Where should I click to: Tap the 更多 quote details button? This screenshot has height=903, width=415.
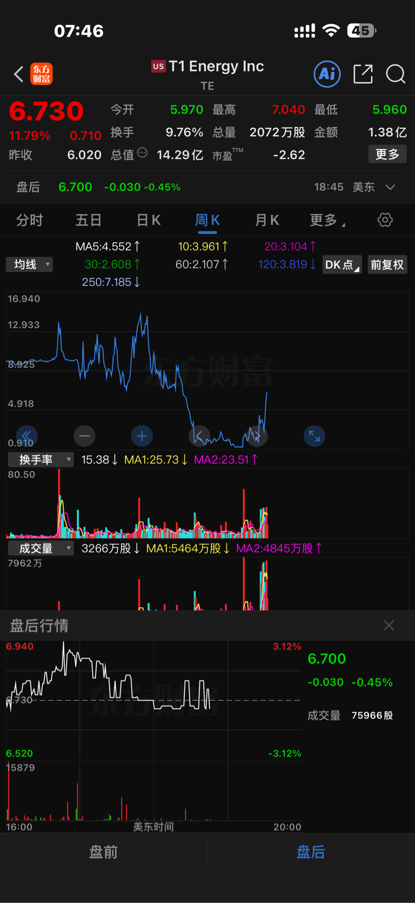pos(387,154)
